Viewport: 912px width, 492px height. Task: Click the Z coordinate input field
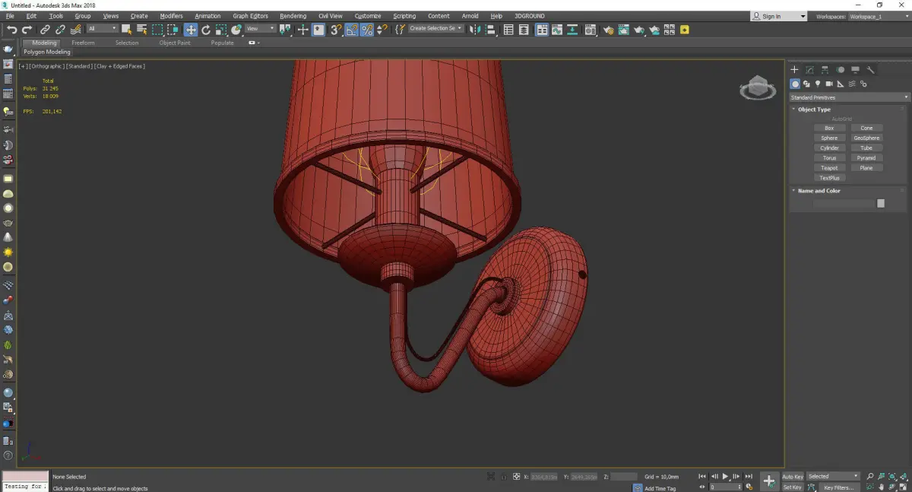[624, 477]
